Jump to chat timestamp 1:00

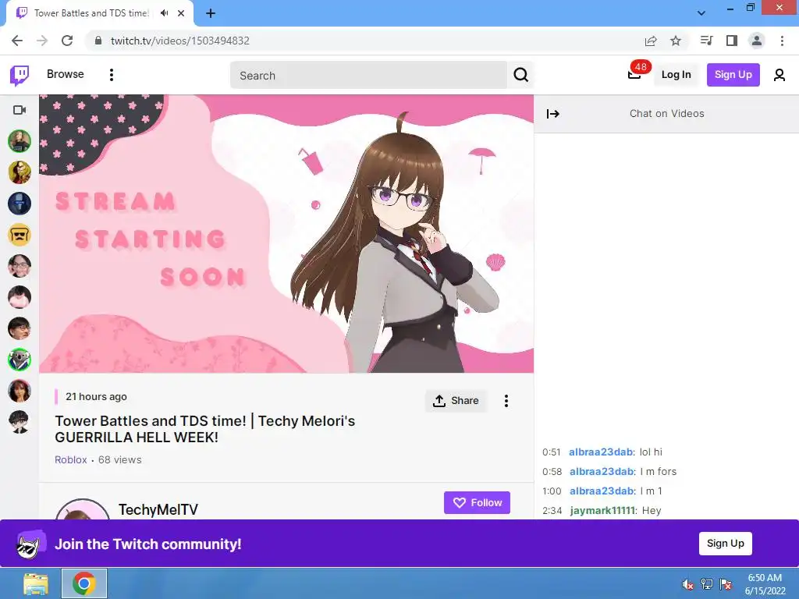point(552,491)
